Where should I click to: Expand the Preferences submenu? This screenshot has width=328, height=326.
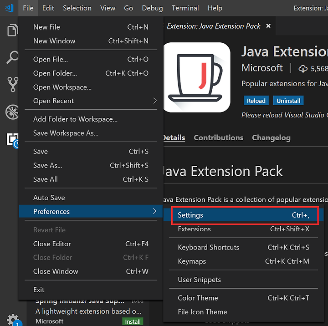click(x=91, y=211)
